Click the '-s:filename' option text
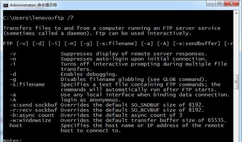 point(27,84)
